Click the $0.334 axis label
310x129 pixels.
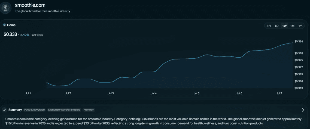299,42
